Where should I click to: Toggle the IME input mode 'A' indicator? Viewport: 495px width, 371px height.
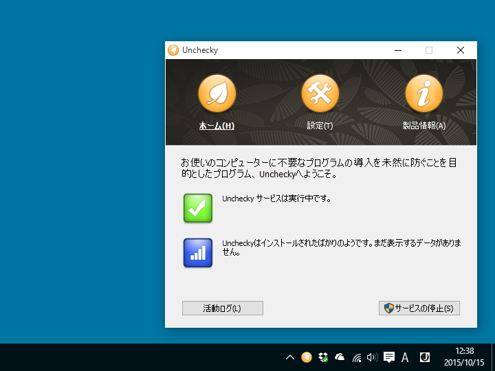tap(405, 357)
